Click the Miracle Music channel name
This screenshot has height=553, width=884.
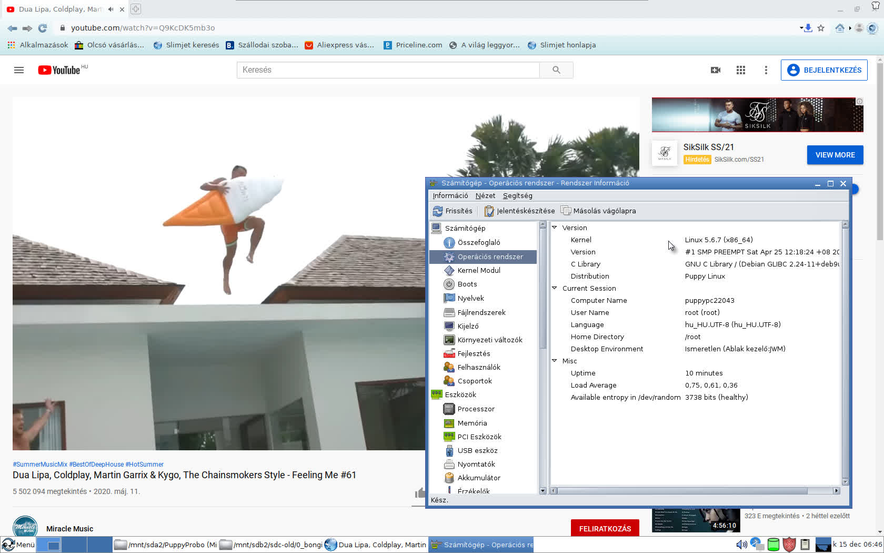click(x=69, y=529)
